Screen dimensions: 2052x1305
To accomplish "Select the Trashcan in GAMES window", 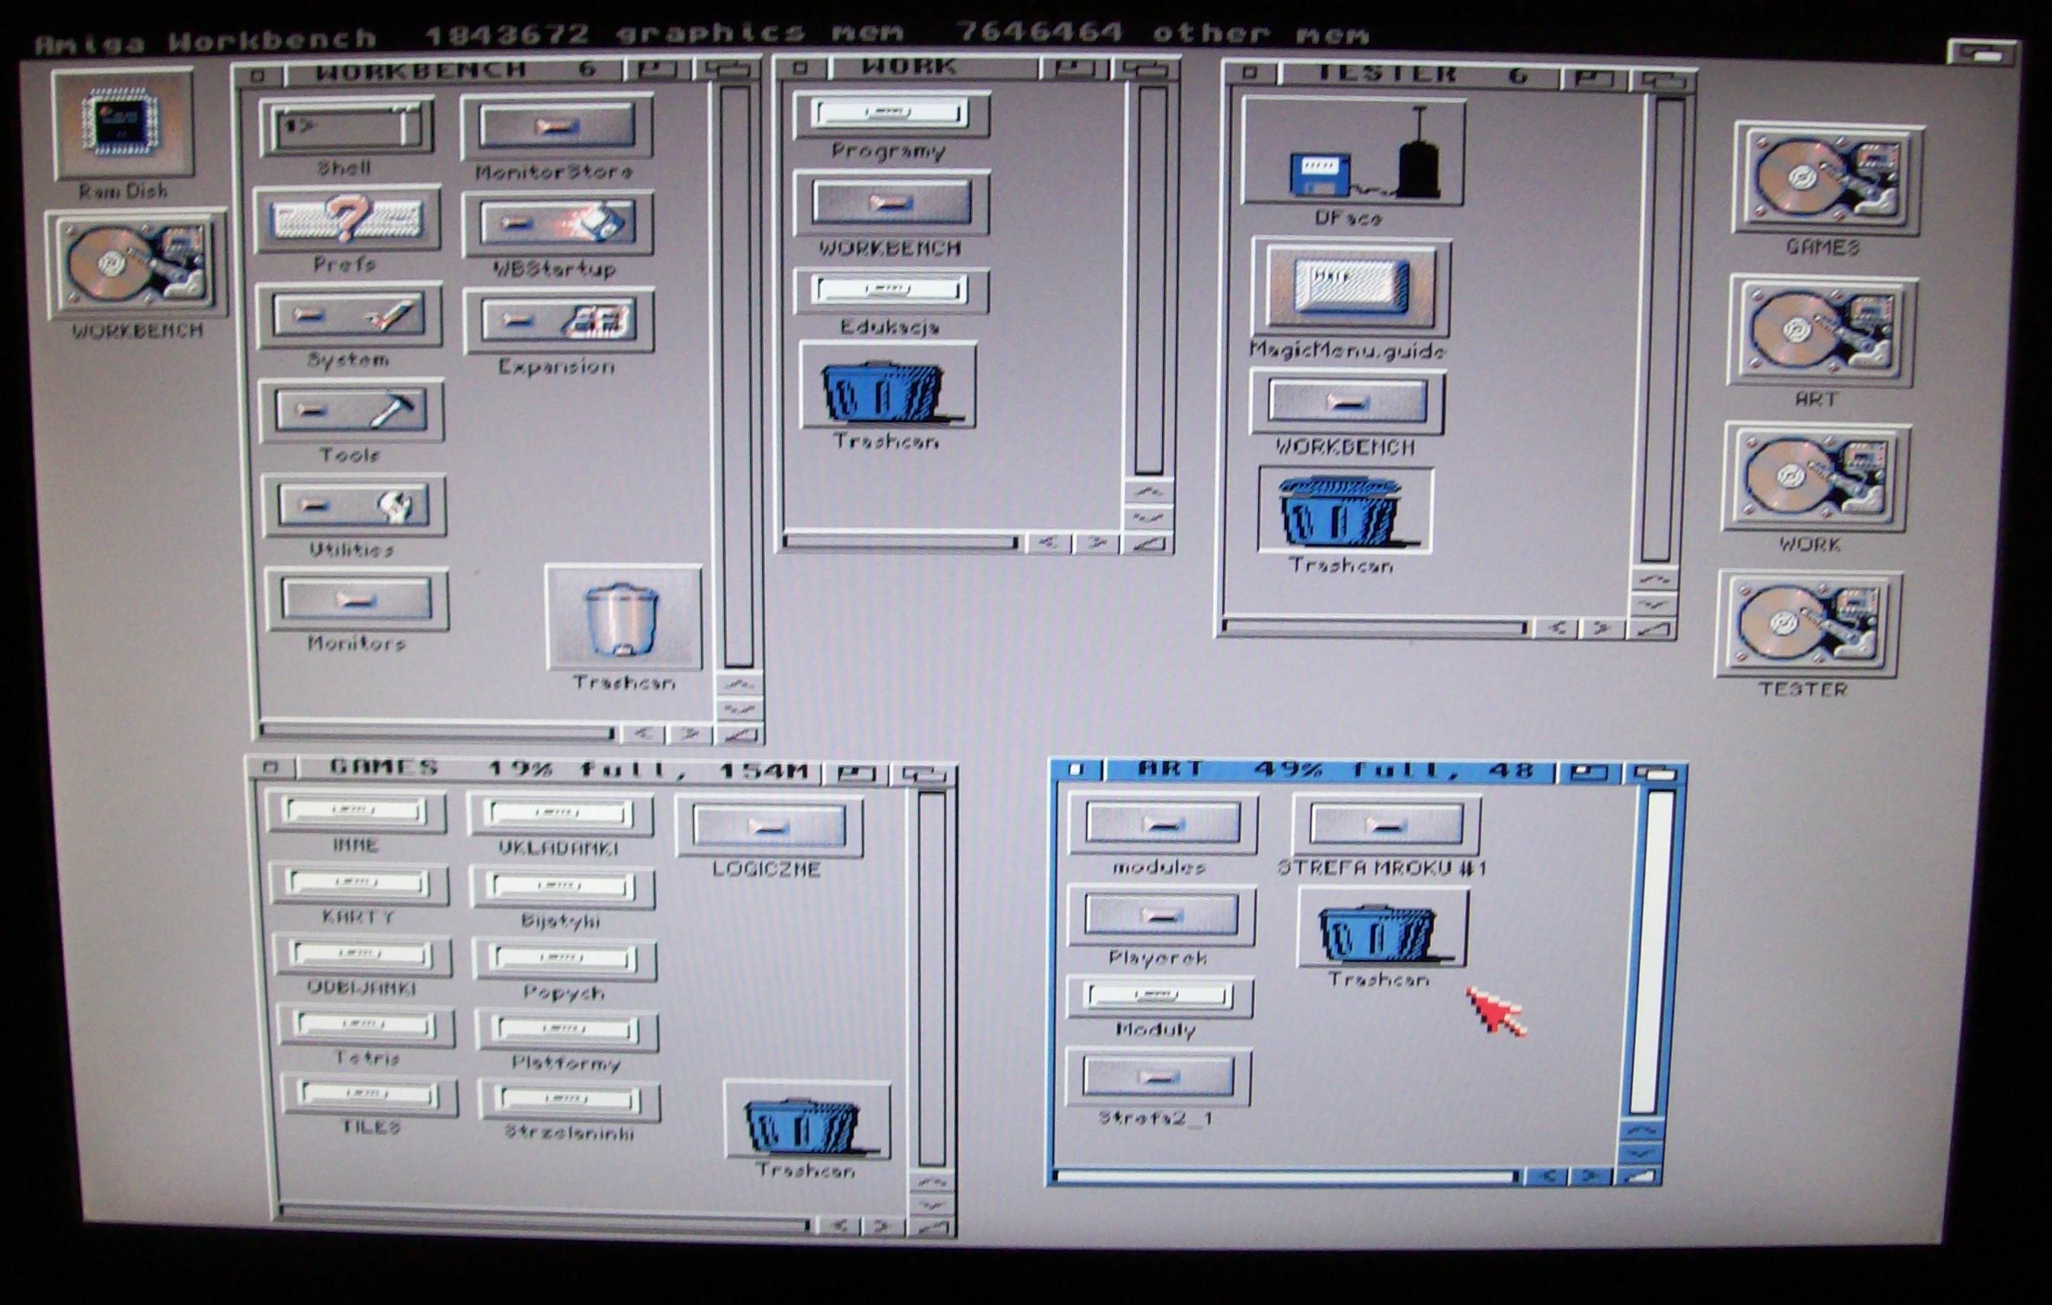I will point(806,1121).
